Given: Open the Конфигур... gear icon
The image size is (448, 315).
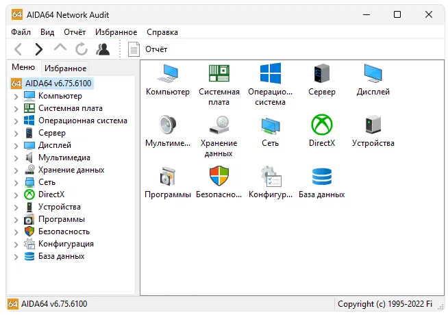Looking at the screenshot, I should pyautogui.click(x=271, y=176).
